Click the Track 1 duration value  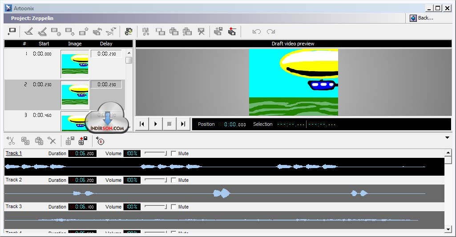pos(82,153)
